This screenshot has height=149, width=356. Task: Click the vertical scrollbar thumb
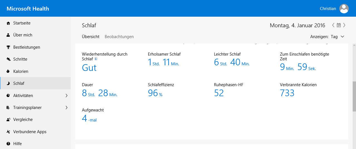coord(354,96)
